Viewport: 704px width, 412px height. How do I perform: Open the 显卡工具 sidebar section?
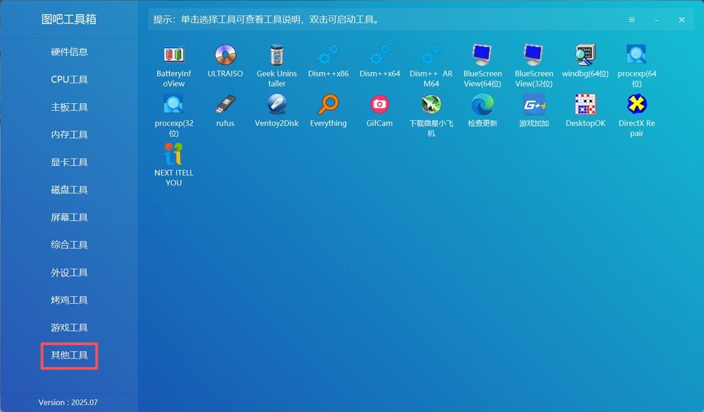pyautogui.click(x=69, y=162)
